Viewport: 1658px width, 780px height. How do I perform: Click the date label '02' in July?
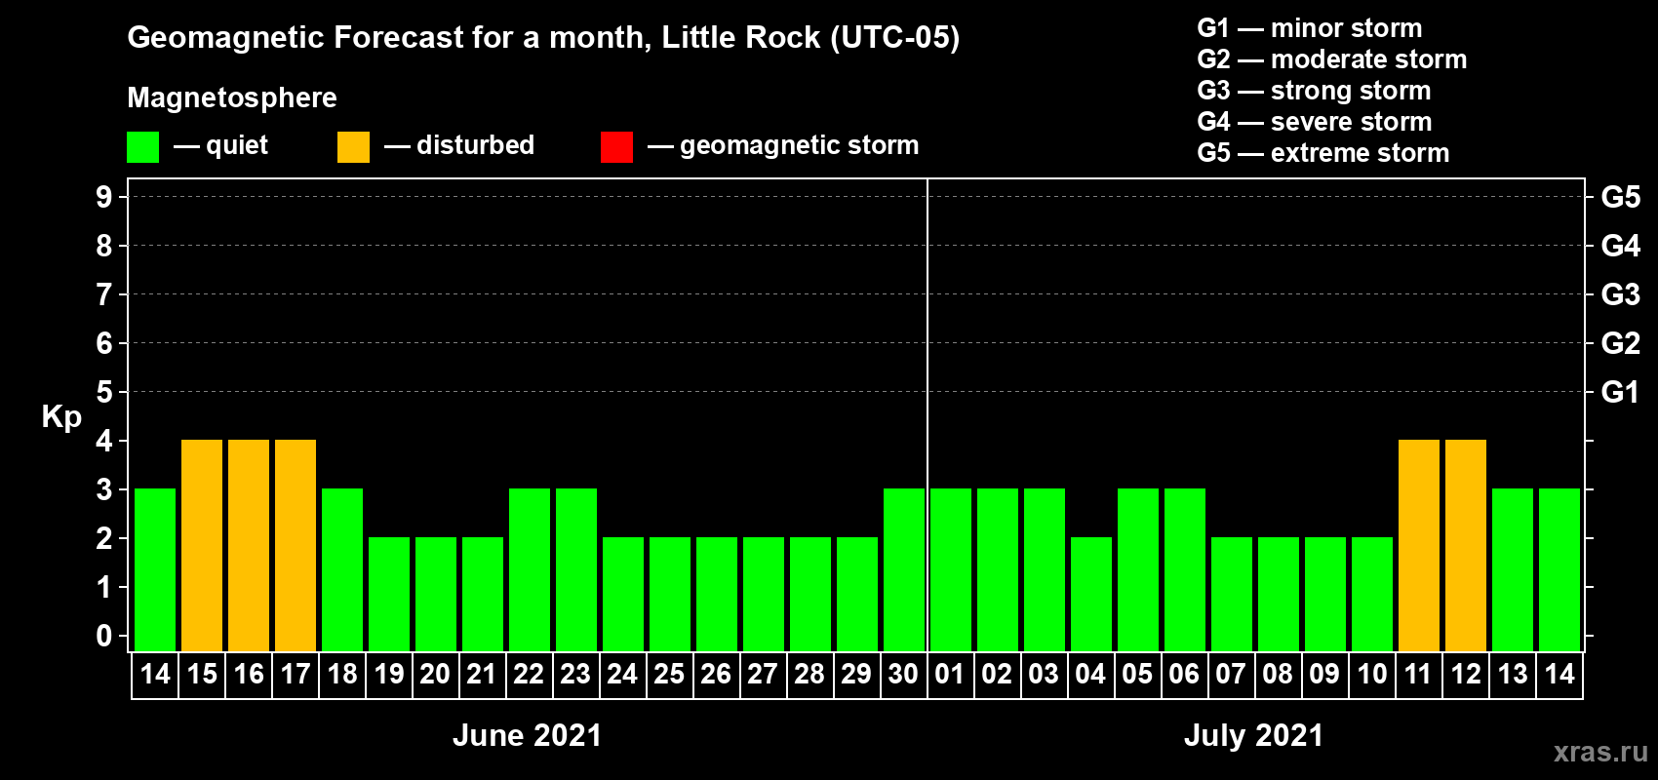(x=997, y=674)
